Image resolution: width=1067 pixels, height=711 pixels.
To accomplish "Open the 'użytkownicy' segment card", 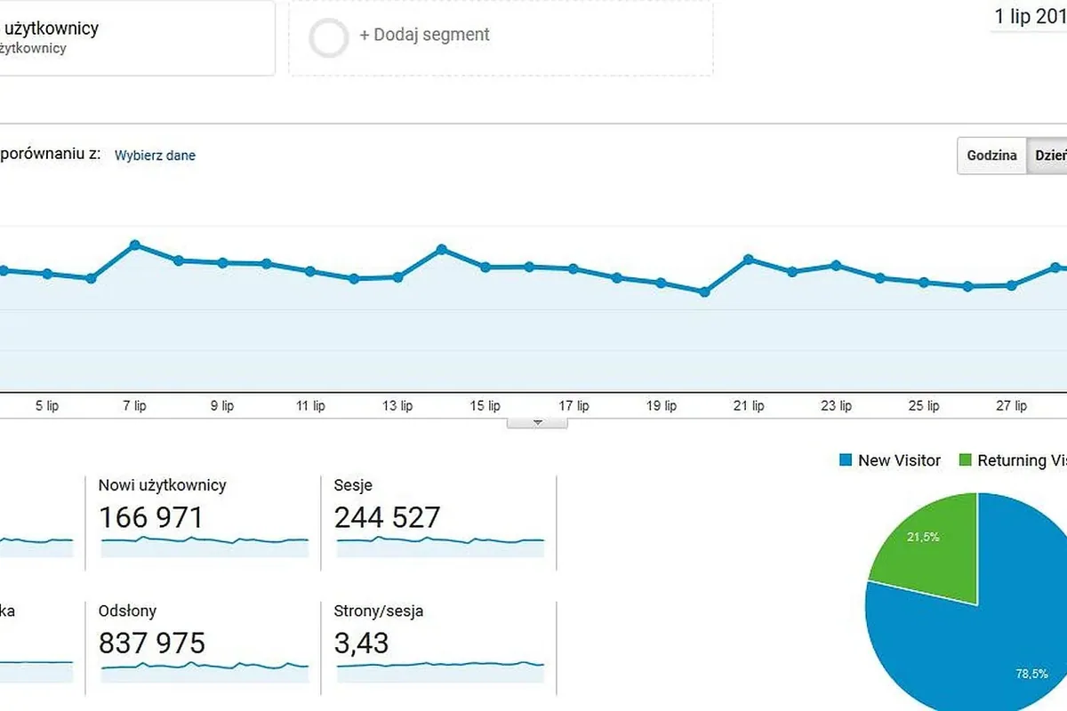I will tap(137, 37).
